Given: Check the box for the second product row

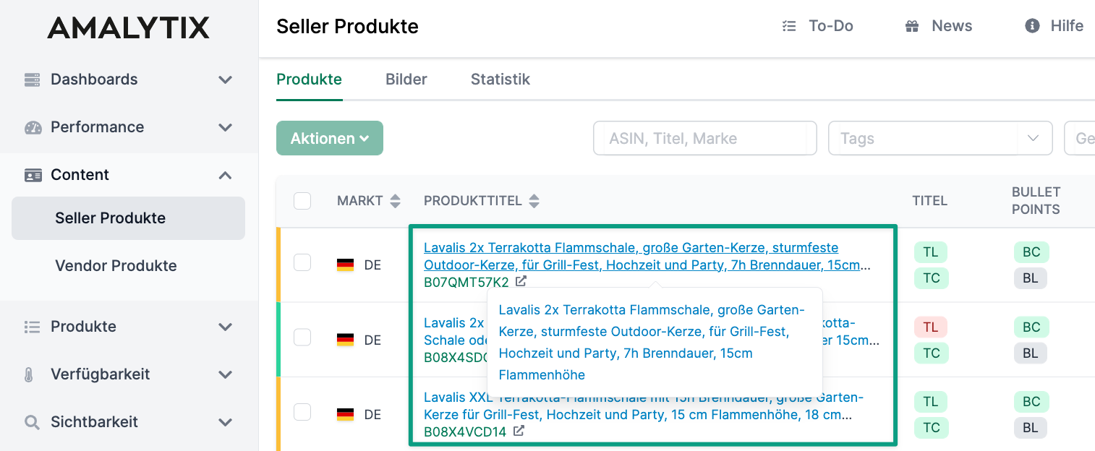Looking at the screenshot, I should point(302,337).
